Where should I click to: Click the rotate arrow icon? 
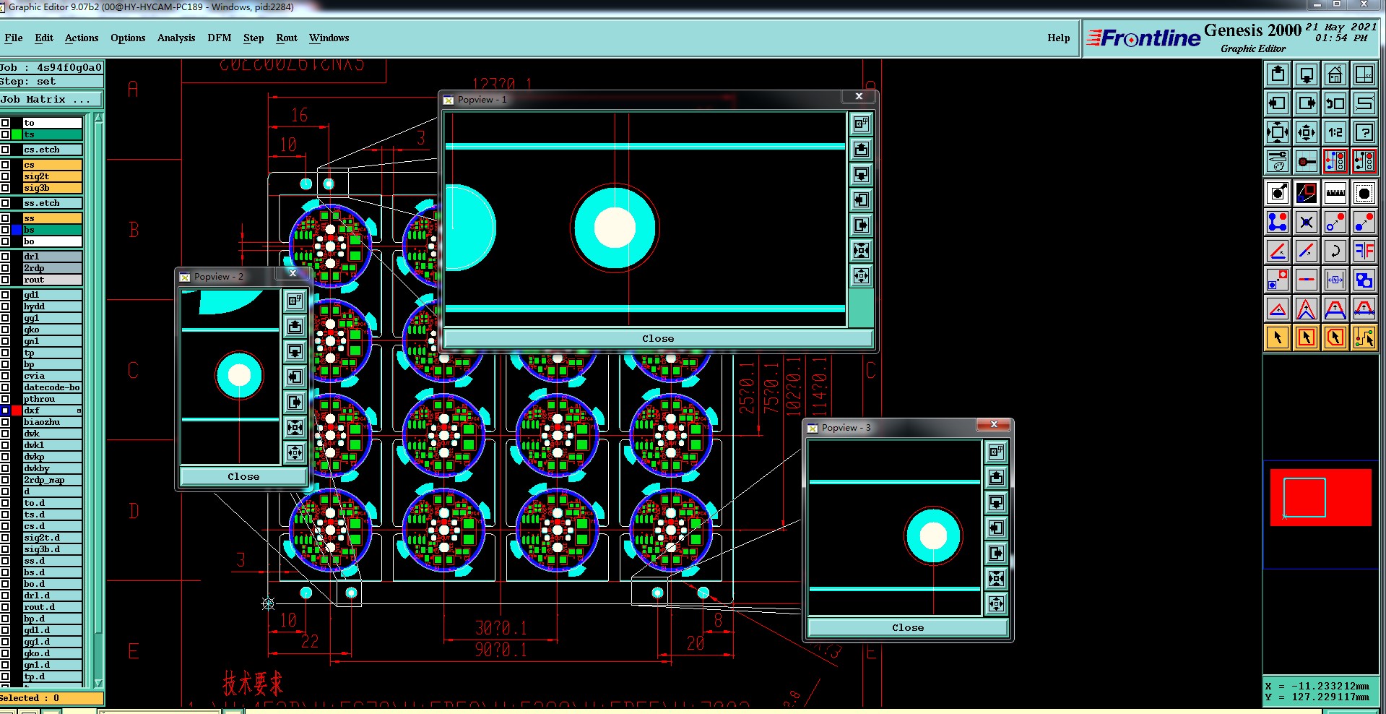click(x=1335, y=251)
